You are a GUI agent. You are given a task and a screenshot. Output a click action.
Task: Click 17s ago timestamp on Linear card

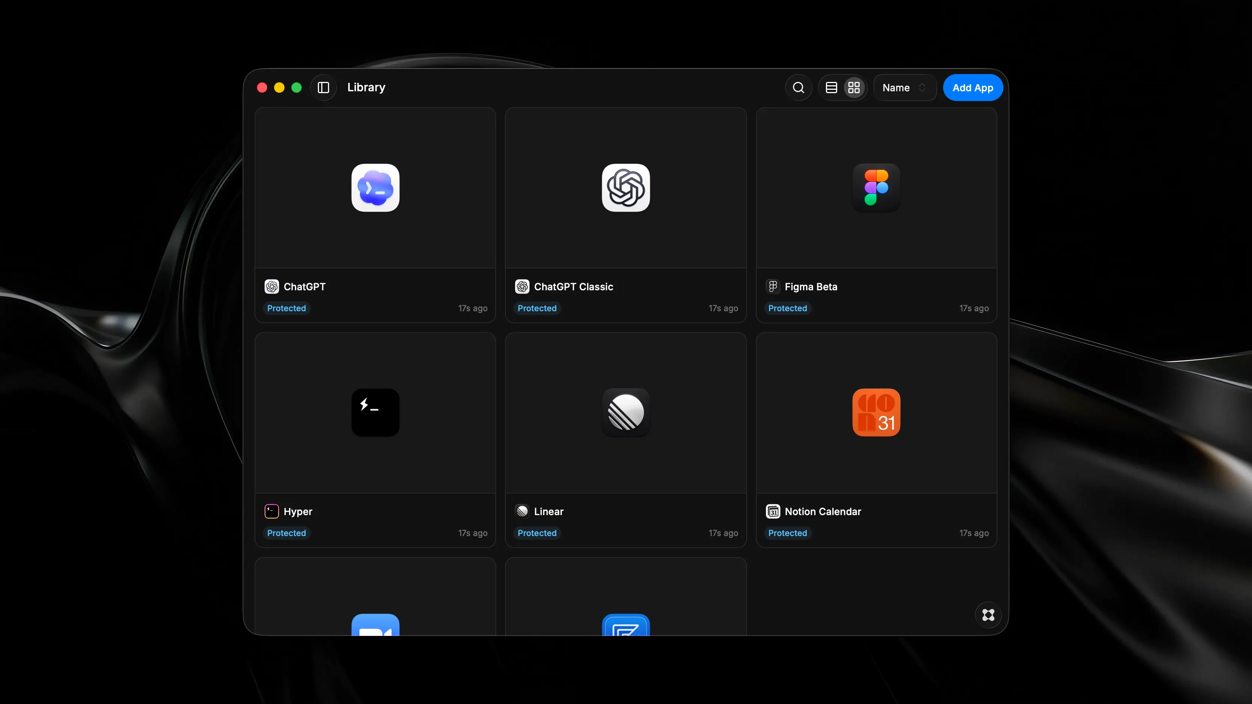(723, 533)
